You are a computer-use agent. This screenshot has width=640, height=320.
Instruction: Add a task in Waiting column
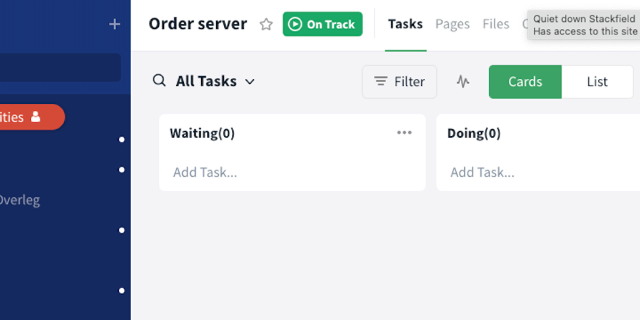[x=205, y=172]
